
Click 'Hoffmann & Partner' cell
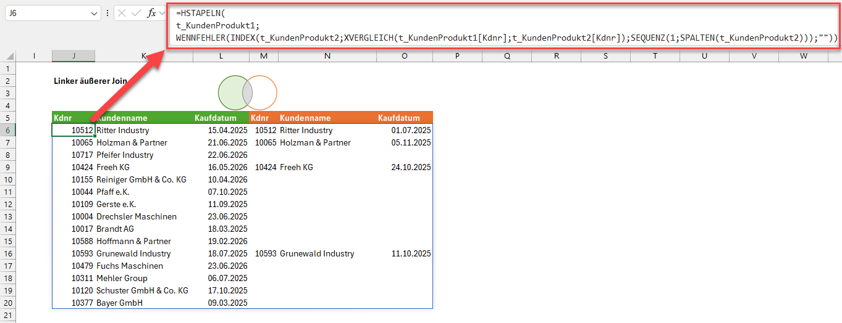[x=144, y=241]
